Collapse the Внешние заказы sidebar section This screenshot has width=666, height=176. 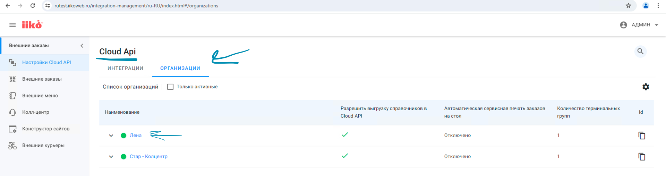[82, 46]
